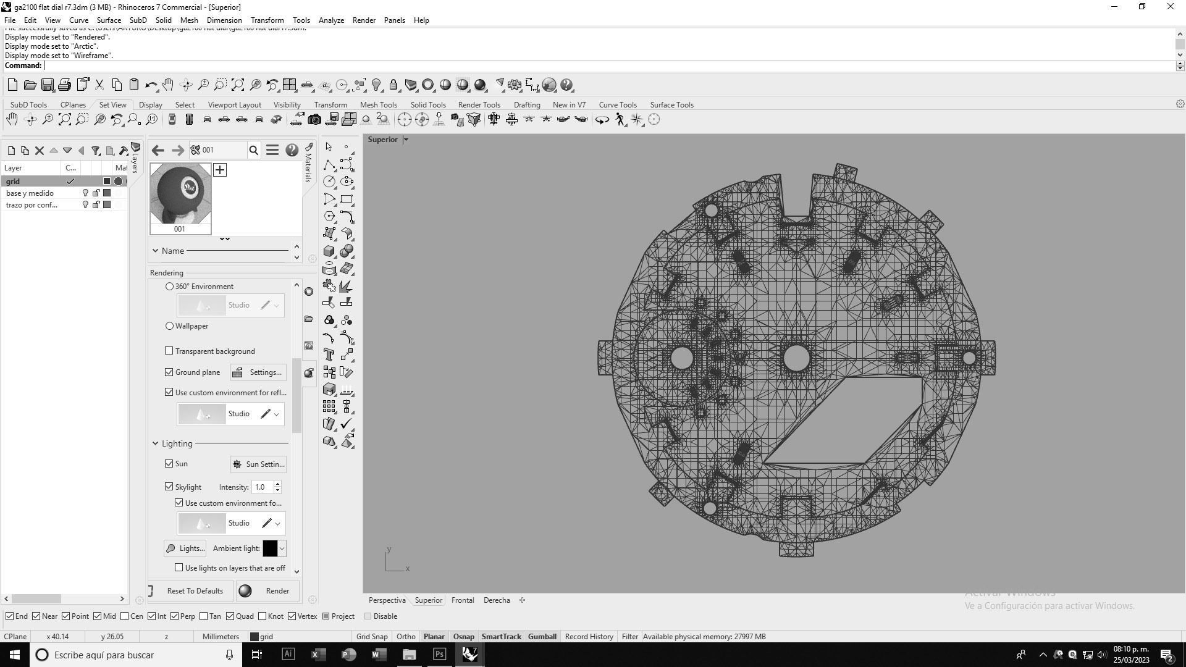The image size is (1186, 667).
Task: Click the Print icon
Action: (64, 85)
